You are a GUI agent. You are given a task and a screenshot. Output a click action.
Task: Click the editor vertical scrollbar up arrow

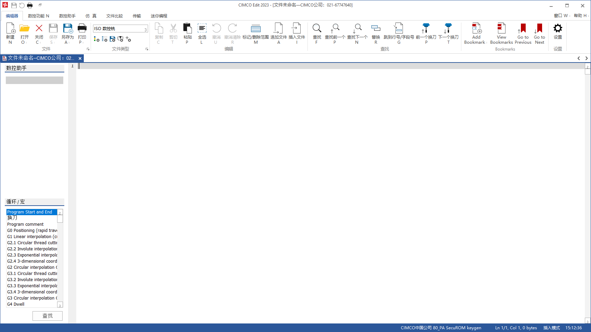pyautogui.click(x=588, y=67)
